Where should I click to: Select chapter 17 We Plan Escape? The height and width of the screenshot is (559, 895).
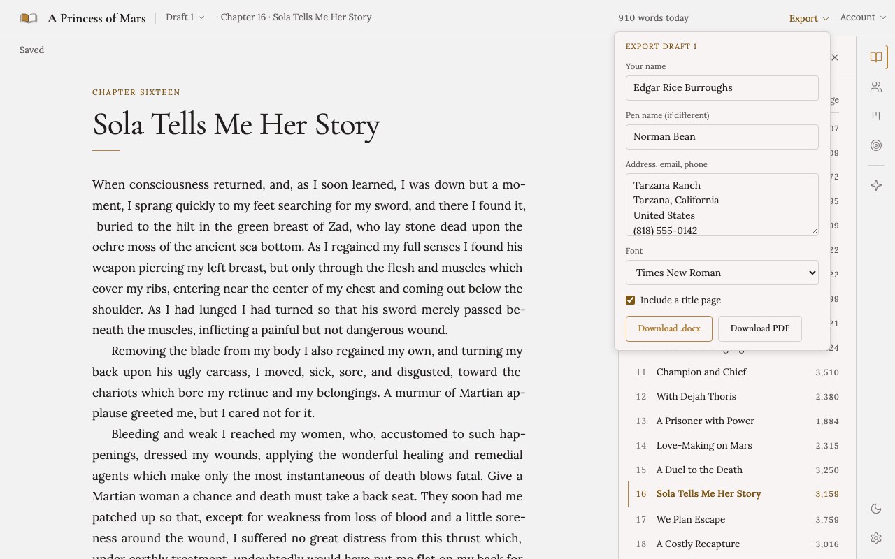point(737,519)
